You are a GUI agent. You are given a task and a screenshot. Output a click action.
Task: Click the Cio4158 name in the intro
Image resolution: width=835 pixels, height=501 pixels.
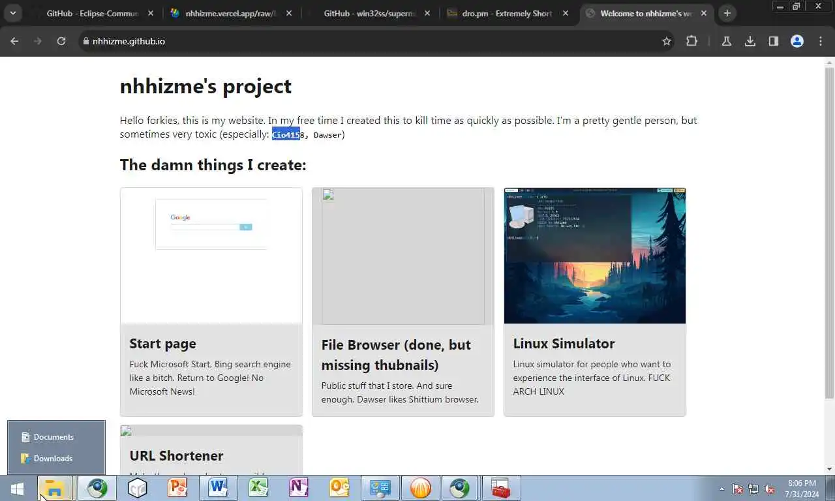(288, 134)
